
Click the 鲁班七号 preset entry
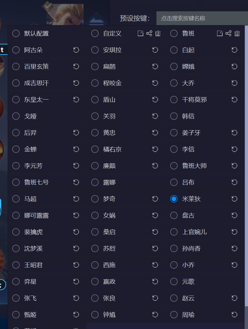pyautogui.click(x=36, y=182)
